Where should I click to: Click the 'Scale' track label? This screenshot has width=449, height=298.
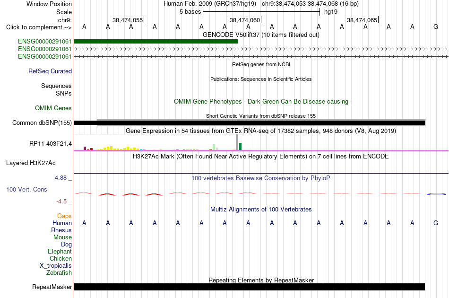click(x=64, y=12)
